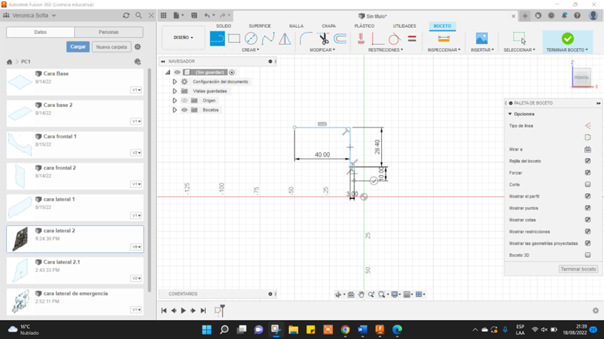Select the Trim scissors tool

tap(323, 39)
